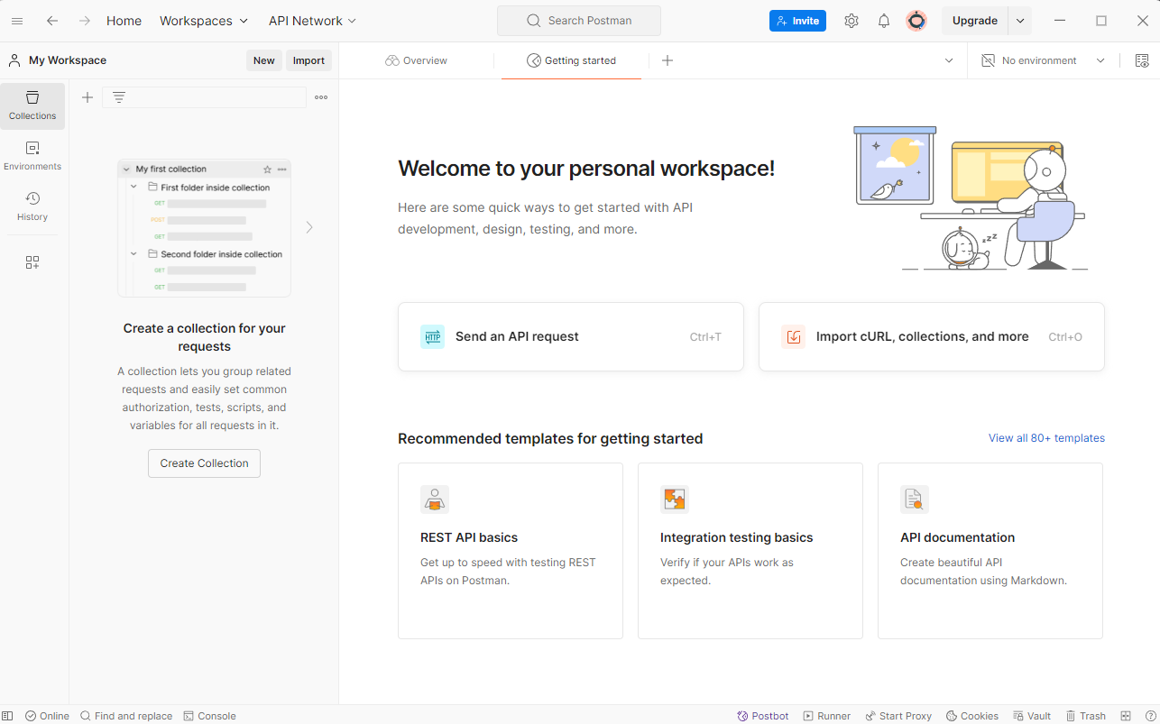Switch to the Overview tab
The height and width of the screenshot is (724, 1160).
(x=416, y=60)
